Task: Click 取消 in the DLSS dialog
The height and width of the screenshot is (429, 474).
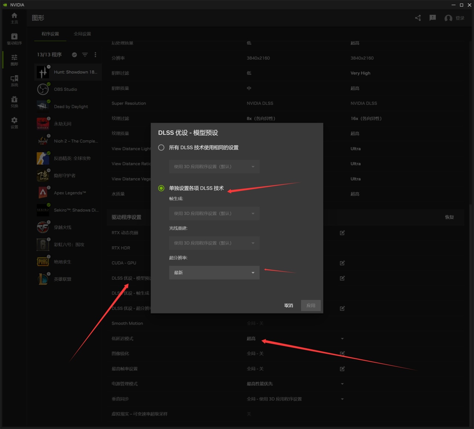Action: [x=288, y=306]
